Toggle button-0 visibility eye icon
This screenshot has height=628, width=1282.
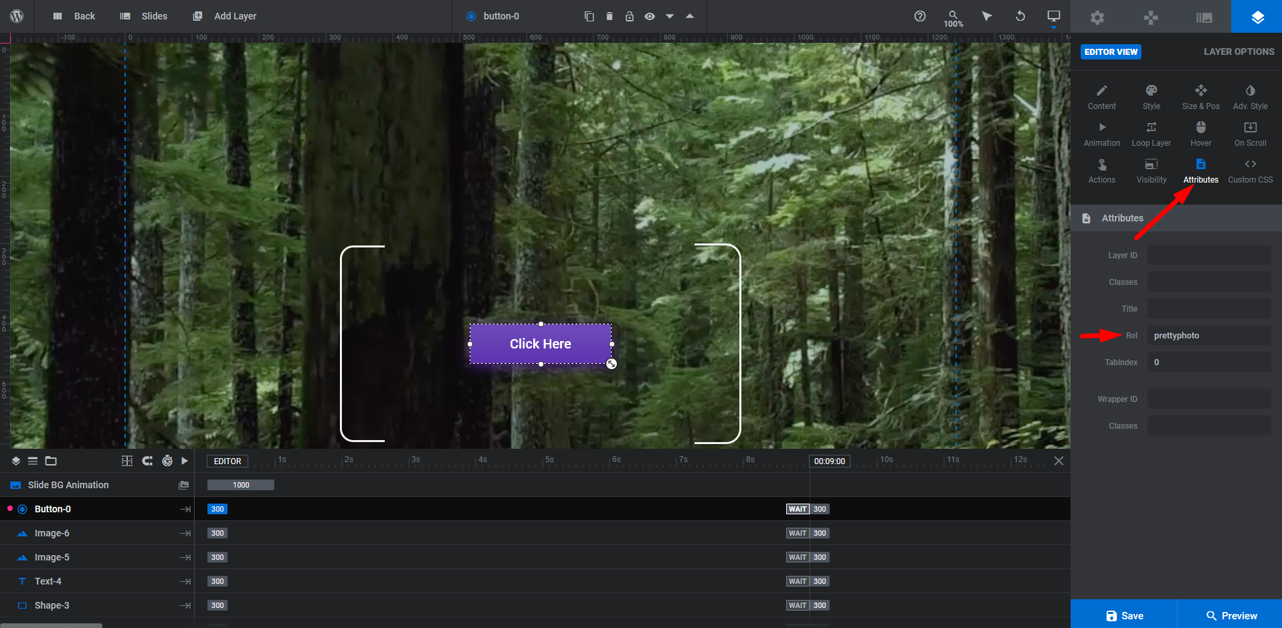pos(650,16)
